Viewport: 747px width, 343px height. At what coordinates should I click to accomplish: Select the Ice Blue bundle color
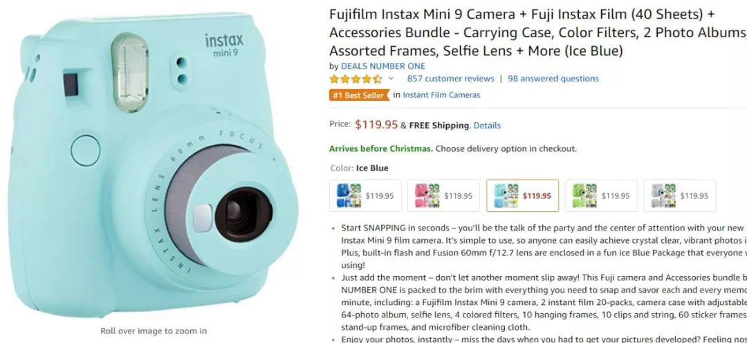522,195
